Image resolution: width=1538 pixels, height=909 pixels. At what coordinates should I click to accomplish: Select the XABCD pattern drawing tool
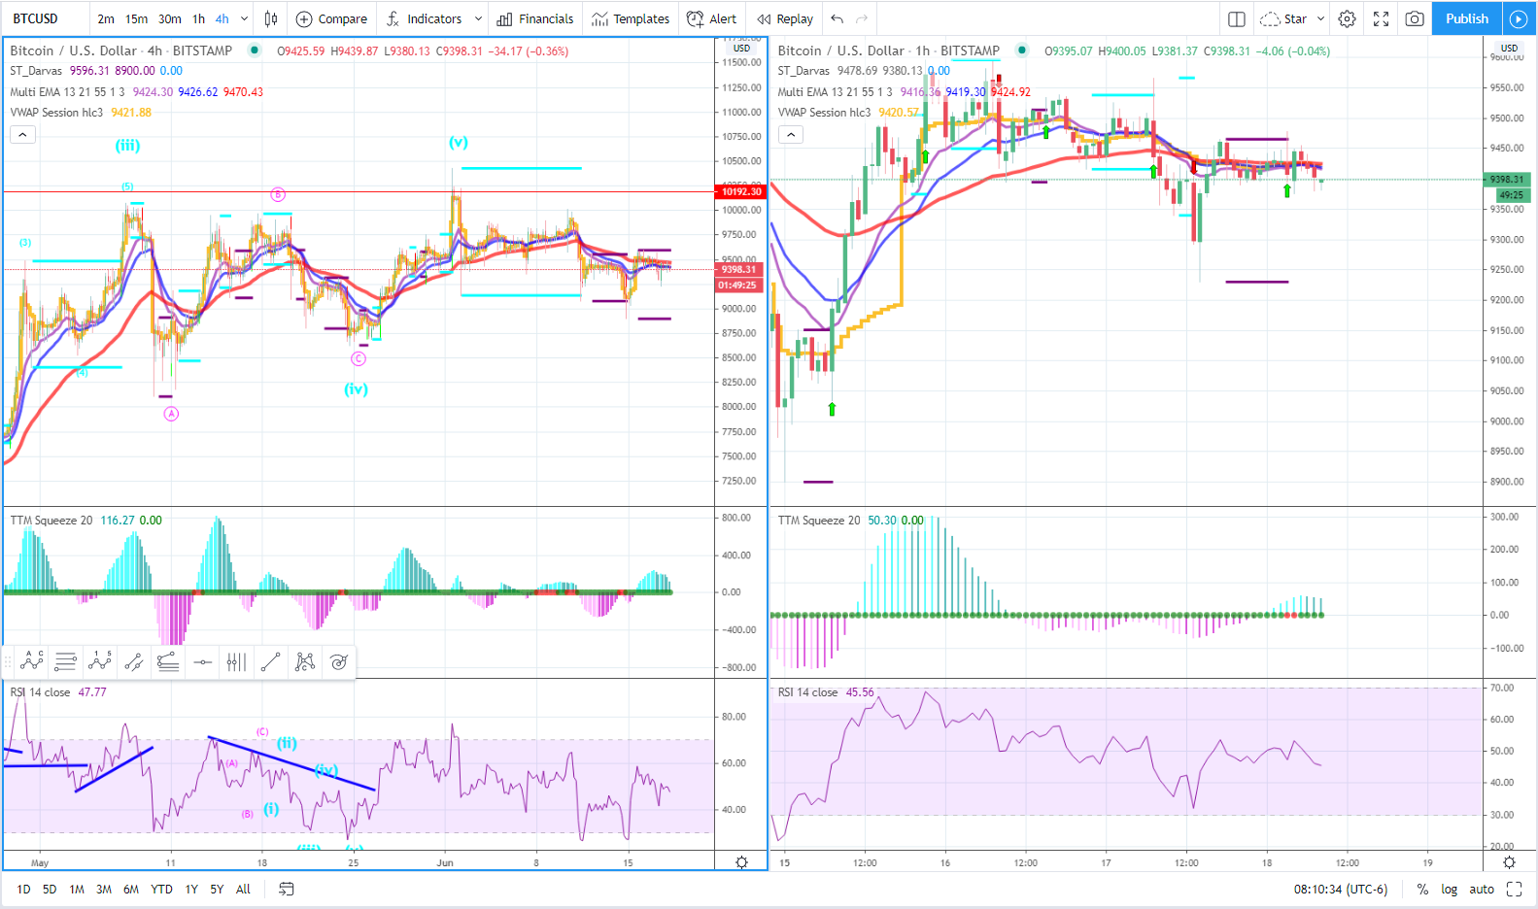pos(305,662)
